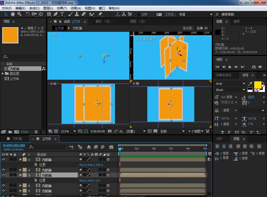The image size is (267, 197).
Task: Choose World Axis mode icon
Action: click(x=124, y=14)
